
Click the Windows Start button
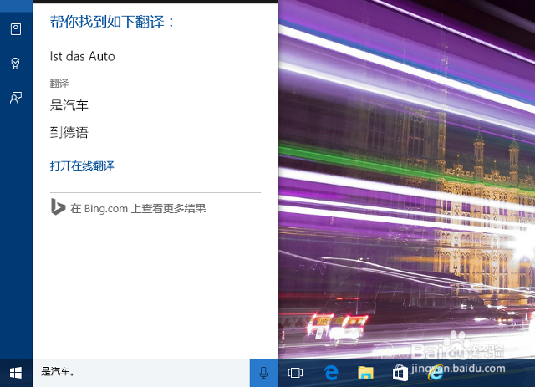click(16, 373)
